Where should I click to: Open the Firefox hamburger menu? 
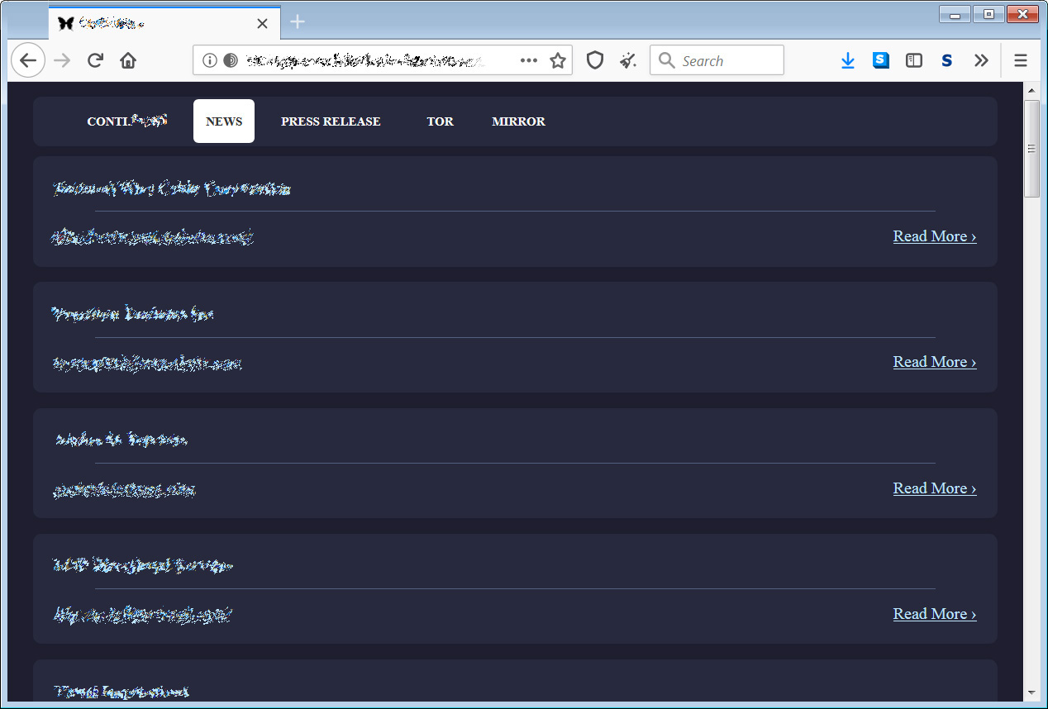click(x=1021, y=60)
